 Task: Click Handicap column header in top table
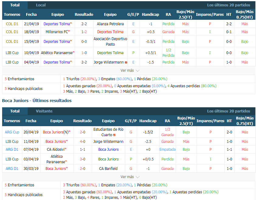150,15
